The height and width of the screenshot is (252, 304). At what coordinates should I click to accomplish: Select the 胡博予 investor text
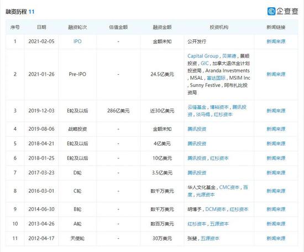[x=195, y=209]
